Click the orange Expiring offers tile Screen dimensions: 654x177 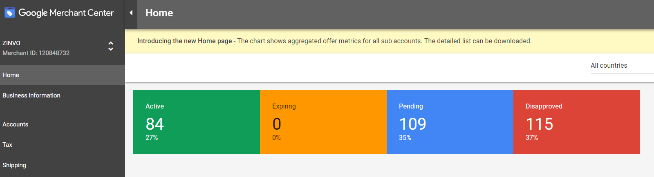pyautogui.click(x=323, y=122)
